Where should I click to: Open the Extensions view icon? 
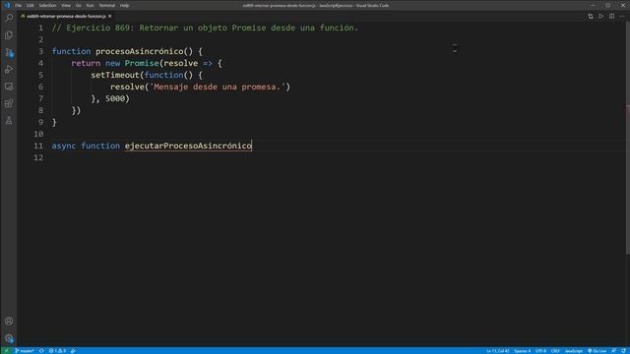coord(9,103)
